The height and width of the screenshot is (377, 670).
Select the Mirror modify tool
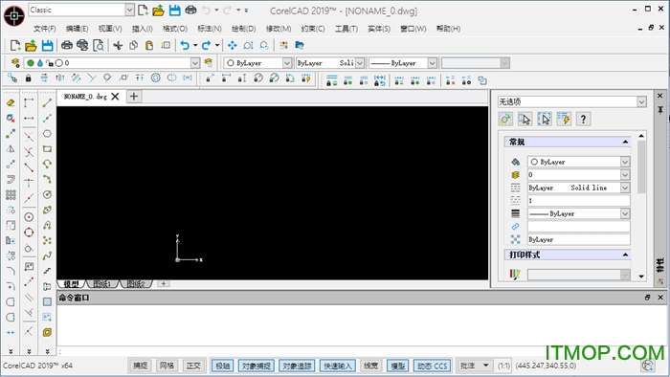click(11, 149)
